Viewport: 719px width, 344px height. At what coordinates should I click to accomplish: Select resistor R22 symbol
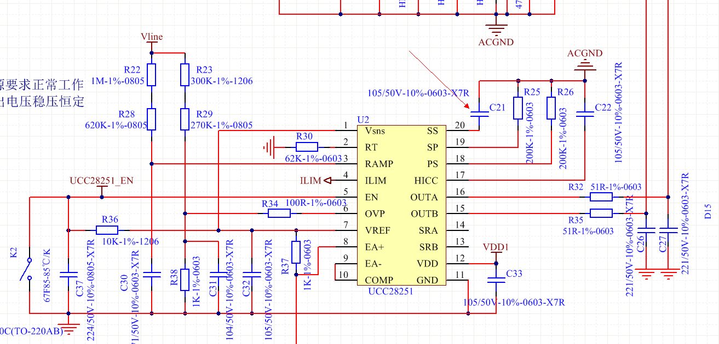(x=152, y=75)
